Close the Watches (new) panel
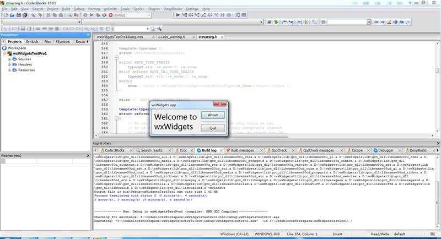Screen dimensions: 441x239 [x=88, y=156]
